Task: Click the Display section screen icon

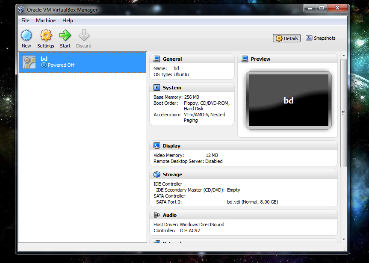Action: point(157,146)
